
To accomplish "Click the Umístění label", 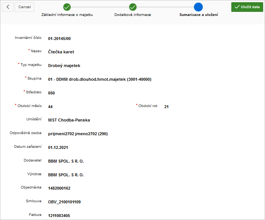I will point(34,119).
